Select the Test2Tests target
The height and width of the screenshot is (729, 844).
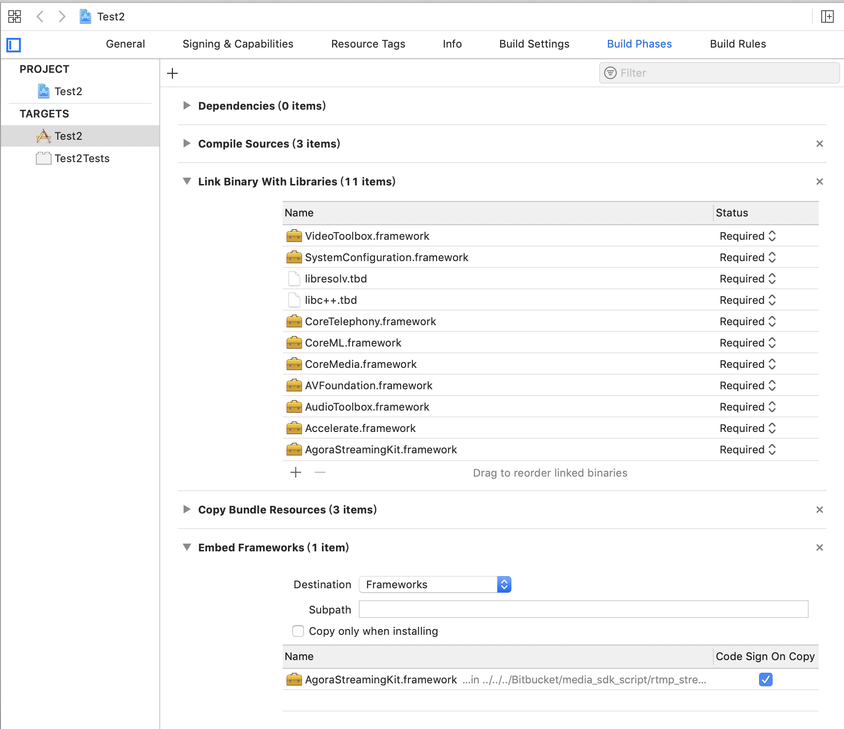click(82, 158)
